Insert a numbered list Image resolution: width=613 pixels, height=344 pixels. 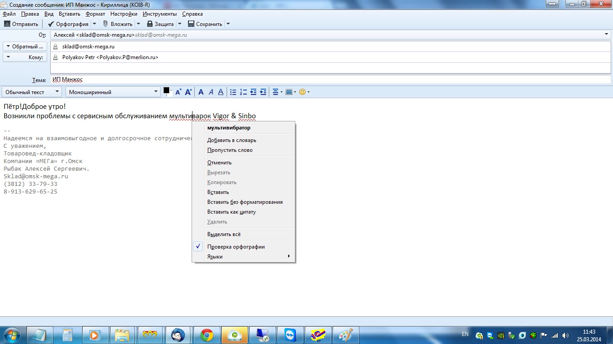click(x=243, y=92)
